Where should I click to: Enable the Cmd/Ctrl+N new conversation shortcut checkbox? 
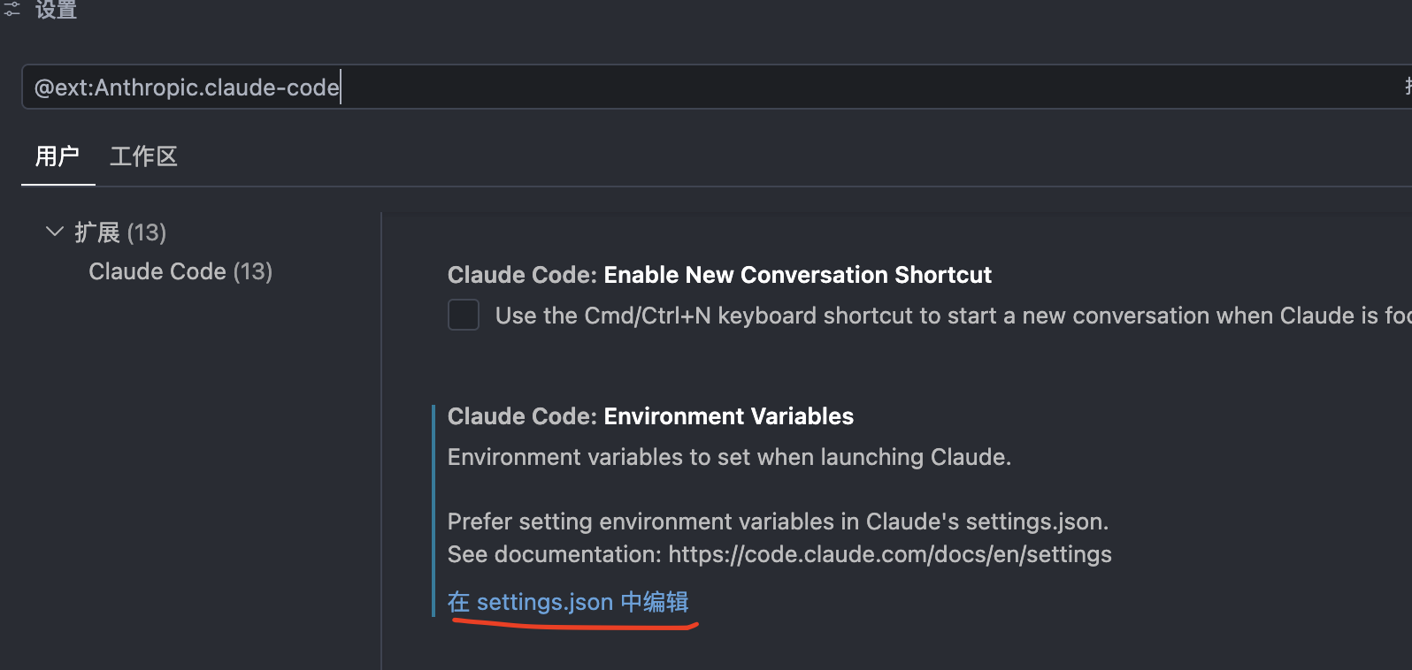463,315
